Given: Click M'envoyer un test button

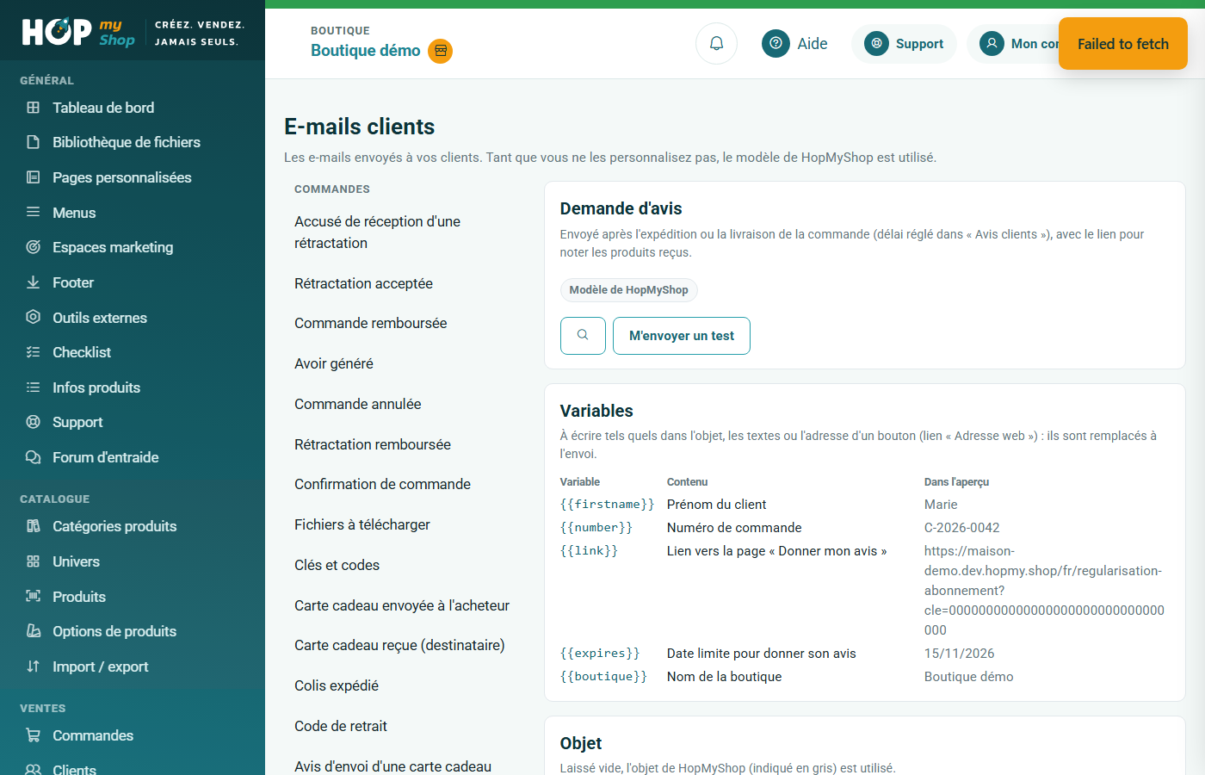Looking at the screenshot, I should pos(682,336).
